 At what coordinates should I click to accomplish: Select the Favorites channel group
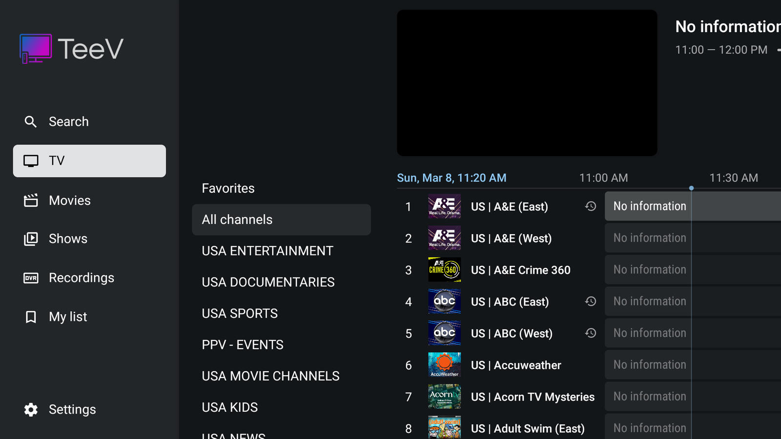pos(228,188)
